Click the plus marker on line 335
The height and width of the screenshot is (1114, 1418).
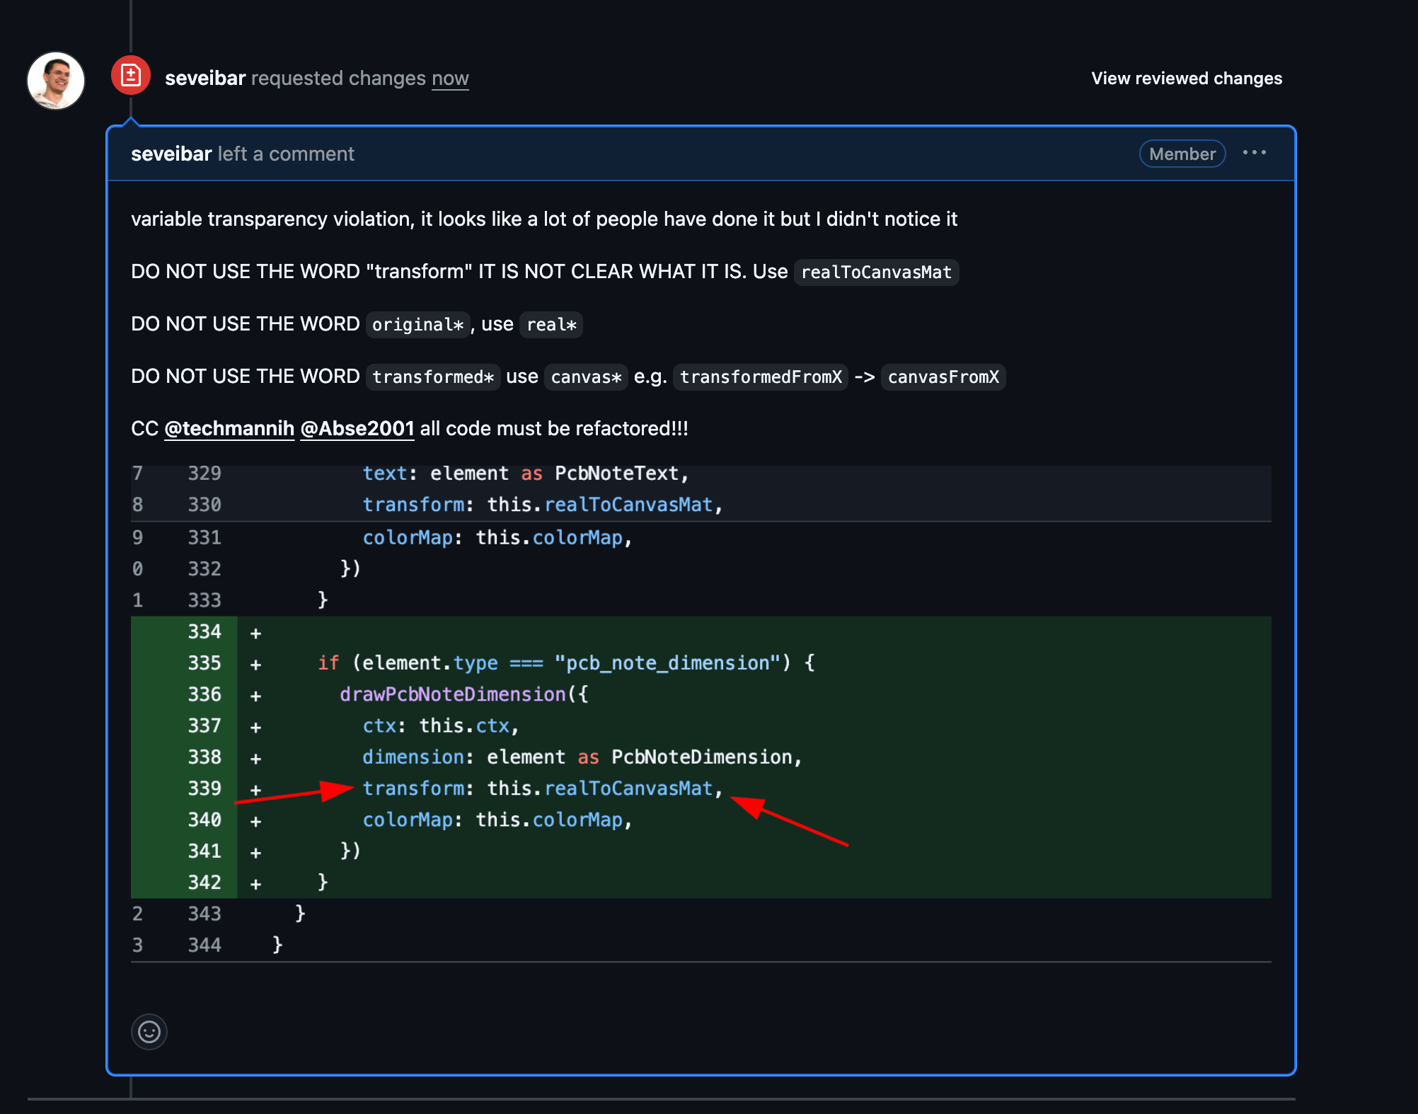(x=255, y=665)
